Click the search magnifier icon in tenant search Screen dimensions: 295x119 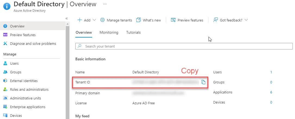tap(80, 46)
